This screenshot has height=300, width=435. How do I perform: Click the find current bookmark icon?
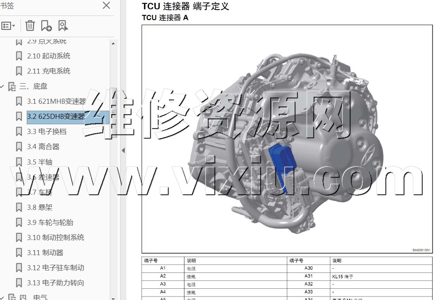[63, 26]
